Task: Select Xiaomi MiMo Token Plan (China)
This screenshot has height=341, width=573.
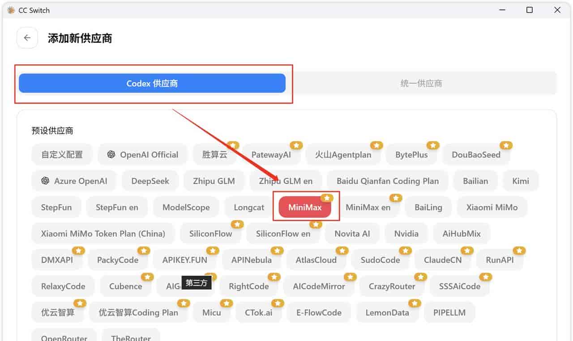Action: point(103,233)
